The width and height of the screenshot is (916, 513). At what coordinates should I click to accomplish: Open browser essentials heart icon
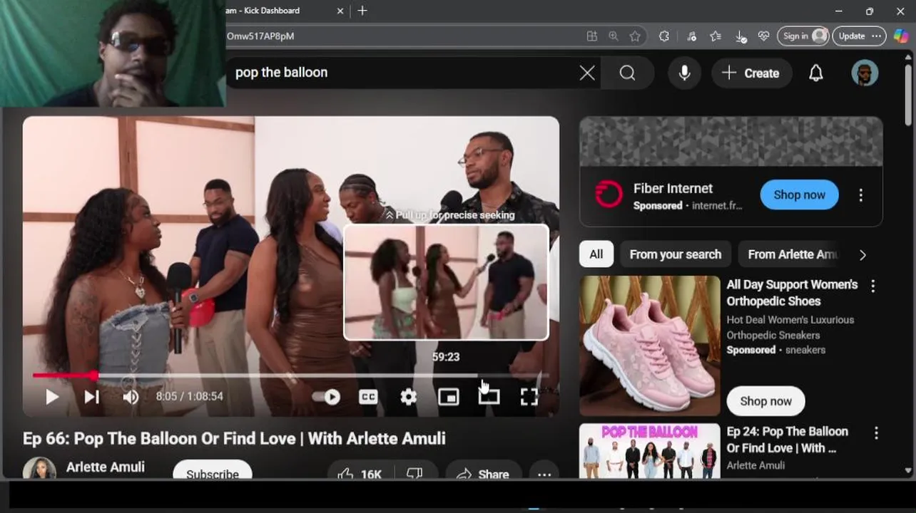[764, 36]
